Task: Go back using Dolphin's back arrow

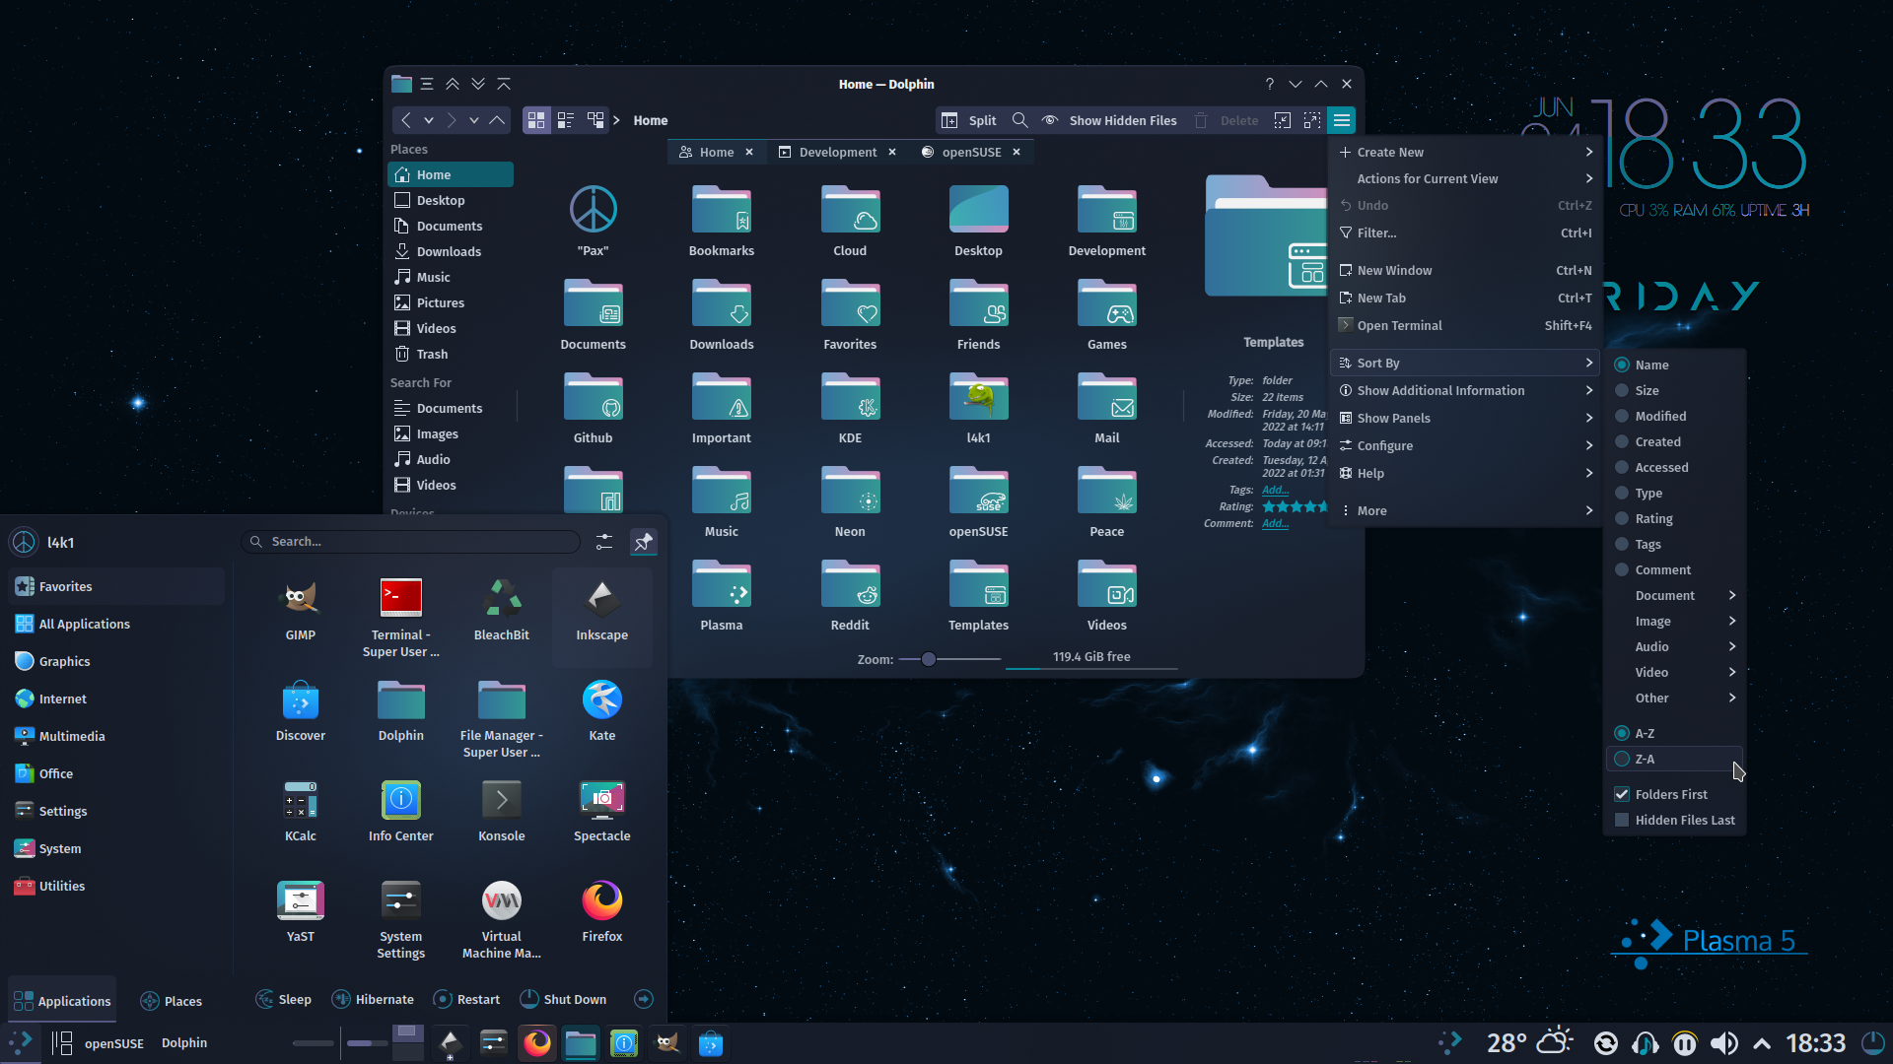Action: [x=405, y=120]
